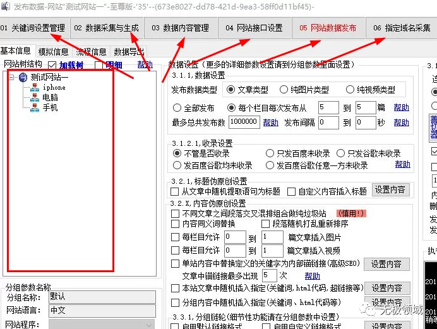Click 帮助 link beside 网站树结构

click(145, 65)
